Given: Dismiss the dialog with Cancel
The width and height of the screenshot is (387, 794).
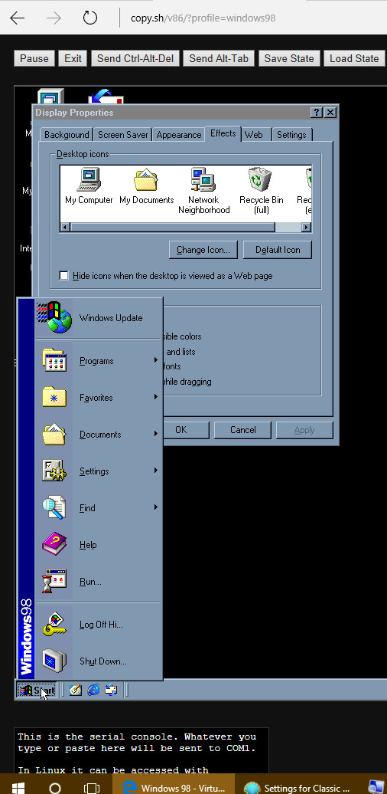Looking at the screenshot, I should point(243,430).
